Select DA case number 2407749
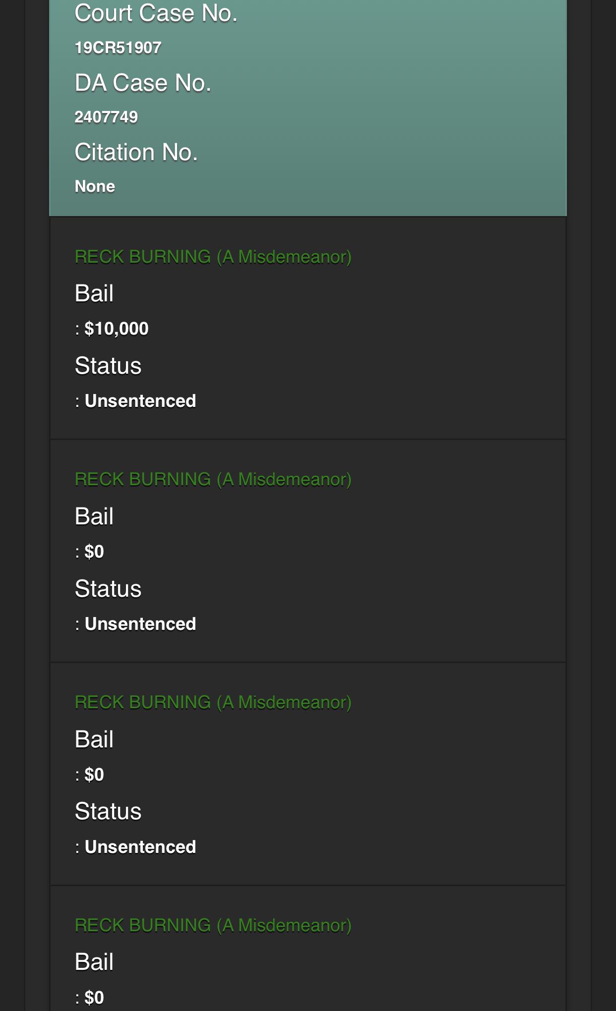Screen dimensions: 616x1011 [106, 117]
